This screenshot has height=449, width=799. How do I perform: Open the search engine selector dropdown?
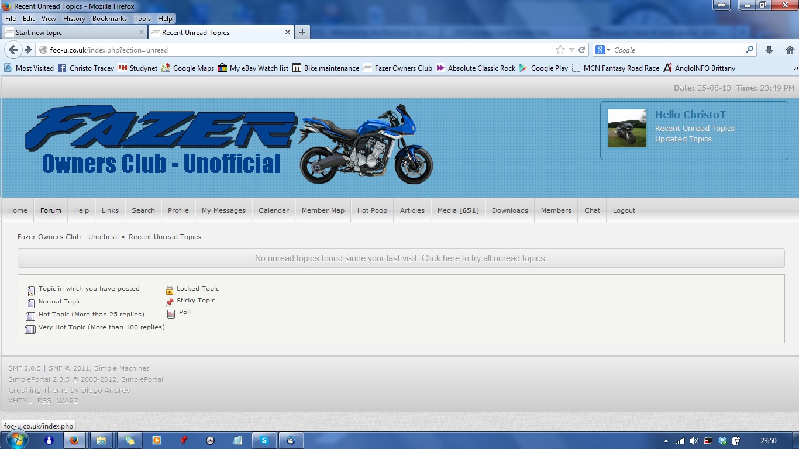[603, 50]
